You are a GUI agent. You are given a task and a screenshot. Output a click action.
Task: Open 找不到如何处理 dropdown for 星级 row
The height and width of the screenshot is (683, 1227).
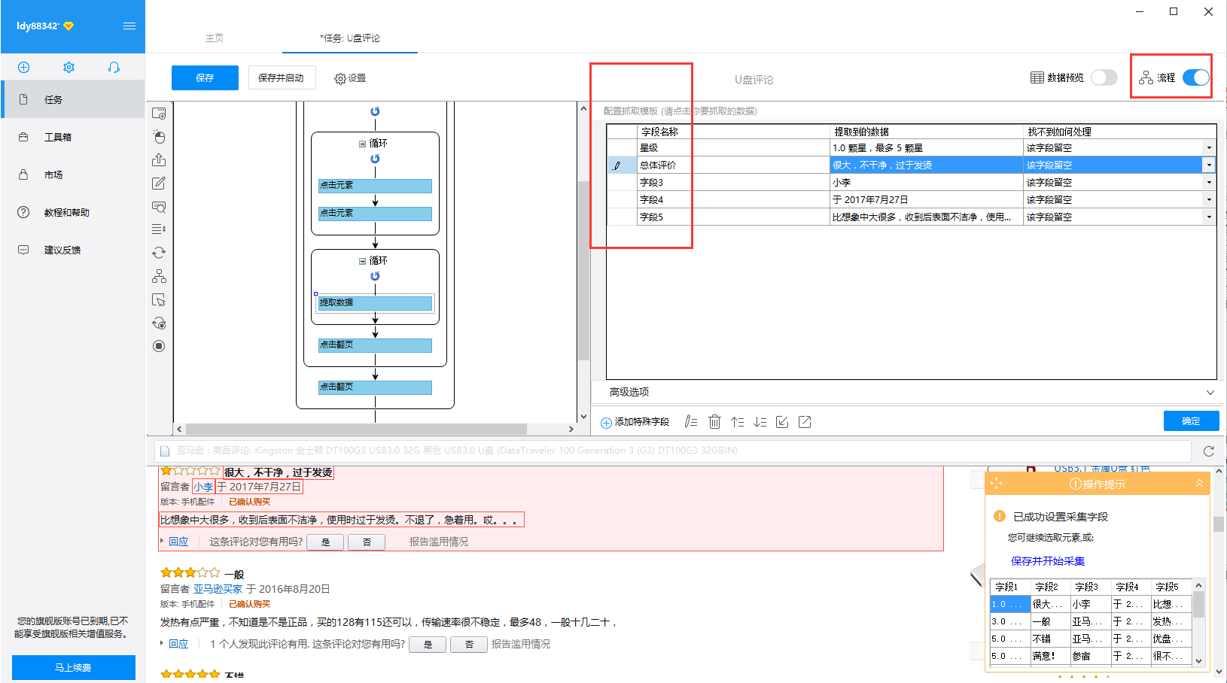coord(1209,148)
